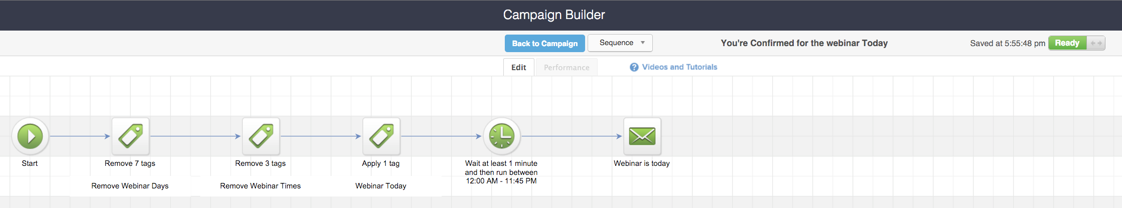Switch to the Edit tab
Screen dimensions: 1122x208
tap(518, 67)
